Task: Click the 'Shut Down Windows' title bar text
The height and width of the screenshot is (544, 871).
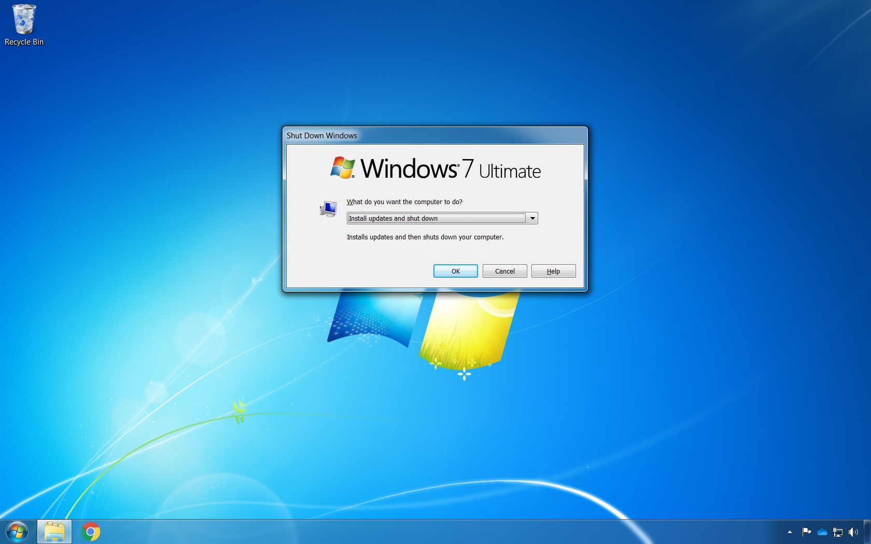Action: click(x=322, y=136)
